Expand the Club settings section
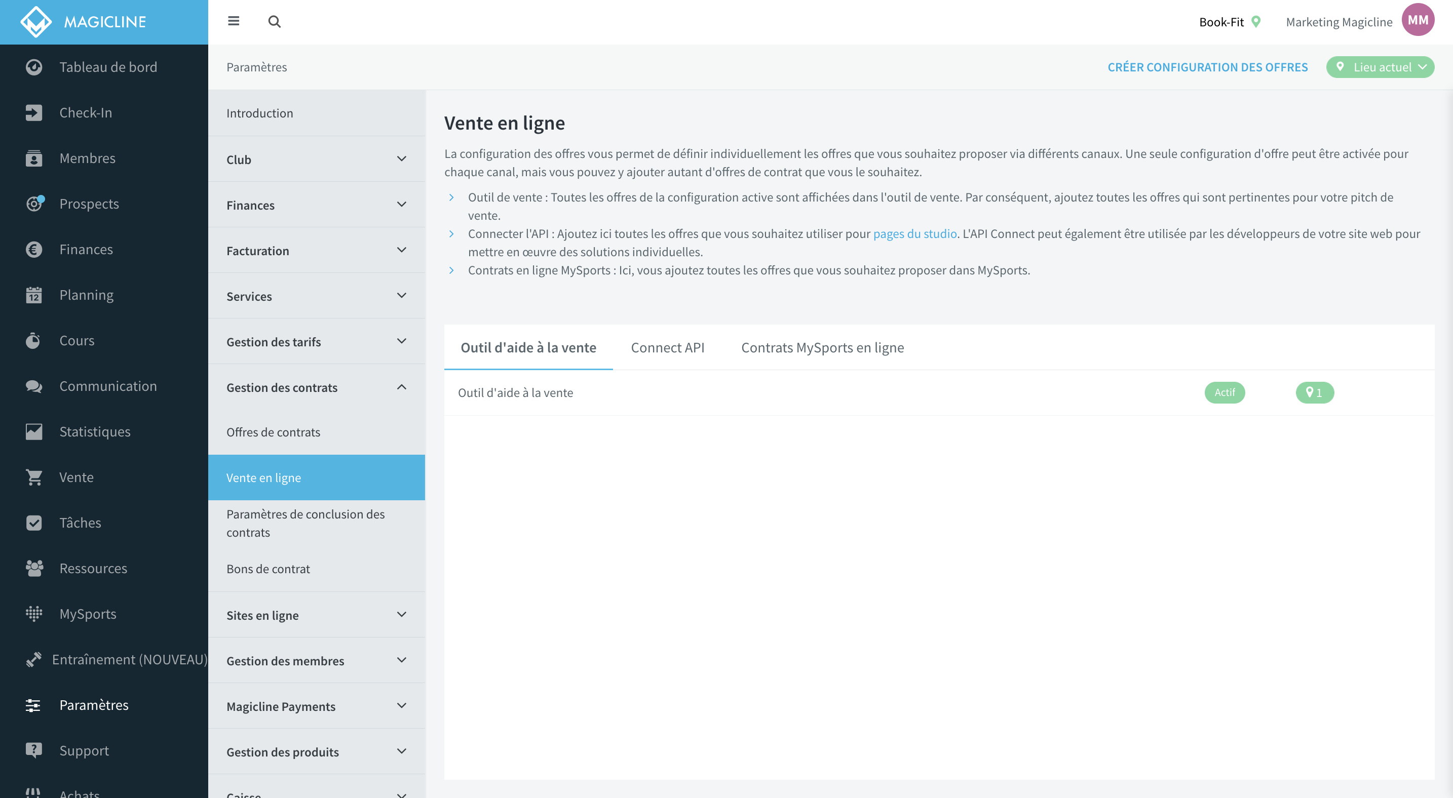 click(x=317, y=159)
